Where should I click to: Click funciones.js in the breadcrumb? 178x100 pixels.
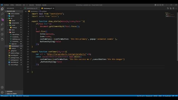(34, 11)
